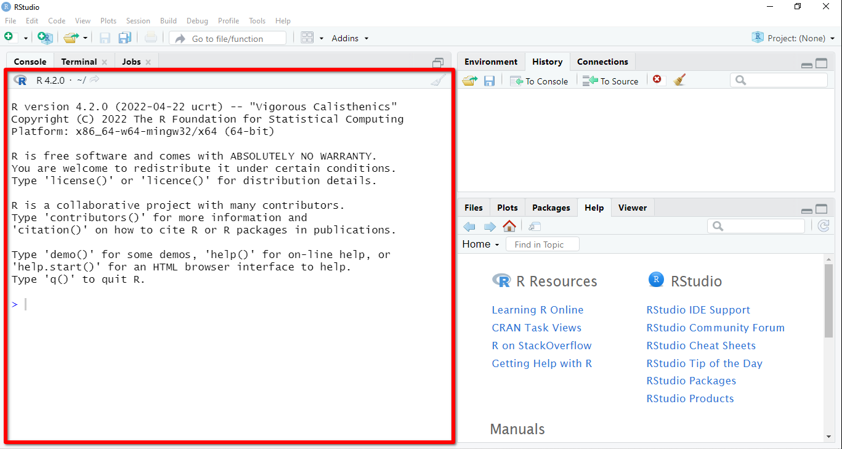Screen dimensions: 842x449
Task: Open the panes layout dropdown arrow
Action: pyautogui.click(x=322, y=38)
